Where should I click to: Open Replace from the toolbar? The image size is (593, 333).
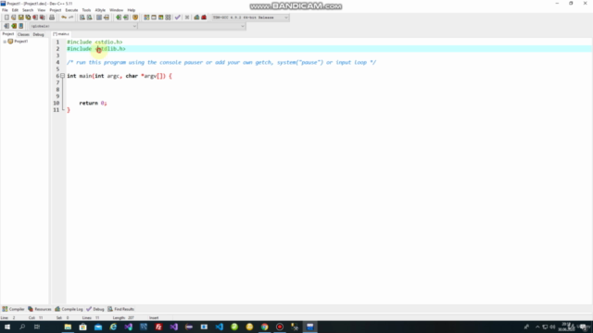[x=90, y=18]
